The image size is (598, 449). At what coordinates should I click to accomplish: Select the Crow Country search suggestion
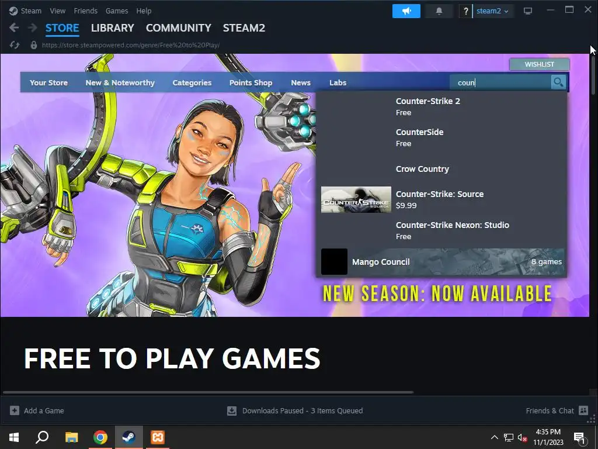(441, 169)
